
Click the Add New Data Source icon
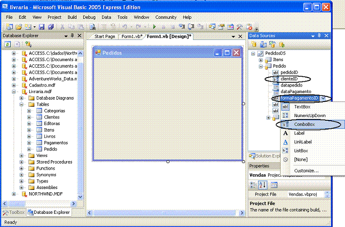(254, 44)
